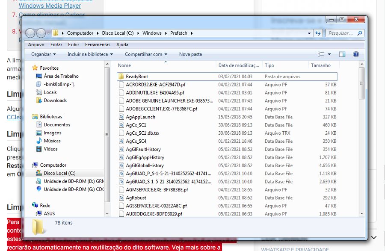Image resolution: width=385 pixels, height=251 pixels.
Task: Click the search magnifier icon
Action: tap(360, 33)
